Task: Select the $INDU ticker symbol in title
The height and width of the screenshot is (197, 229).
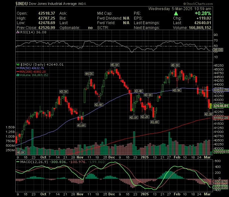Action: [x=22, y=4]
